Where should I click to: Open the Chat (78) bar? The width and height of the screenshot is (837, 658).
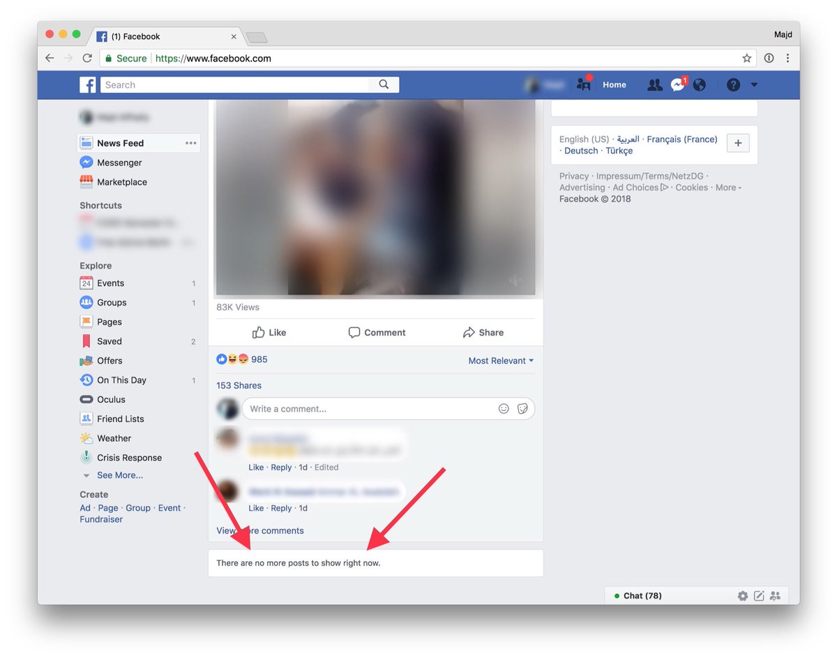[642, 596]
